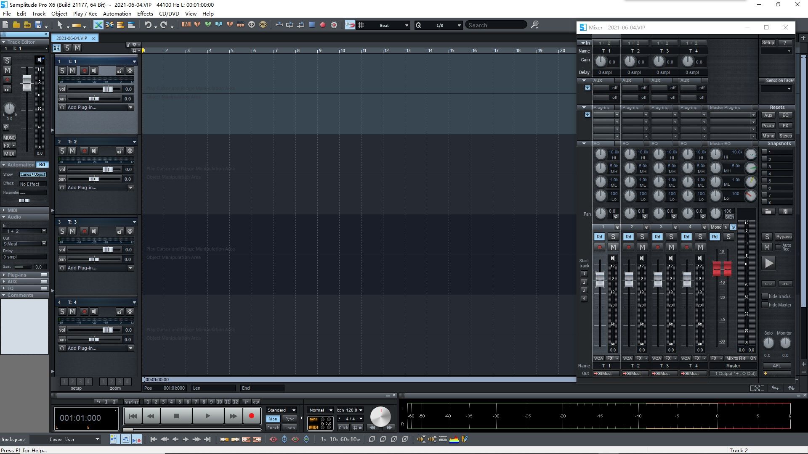Click the speaker monitor icon on track T: 3

pyautogui.click(x=94, y=231)
